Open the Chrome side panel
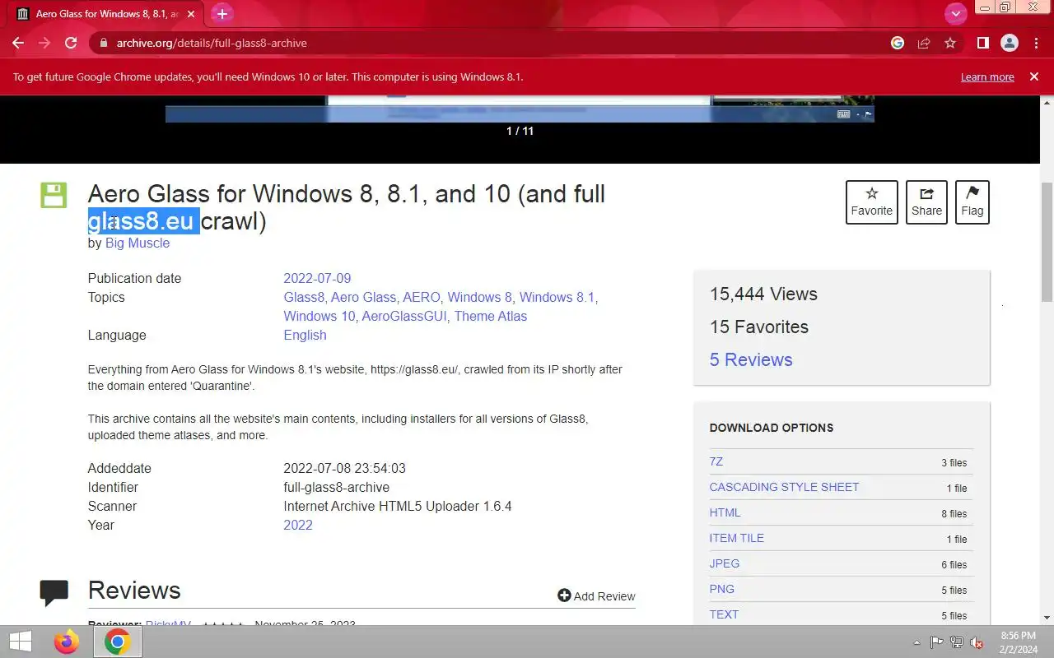Viewport: 1054px width, 658px height. [x=982, y=43]
